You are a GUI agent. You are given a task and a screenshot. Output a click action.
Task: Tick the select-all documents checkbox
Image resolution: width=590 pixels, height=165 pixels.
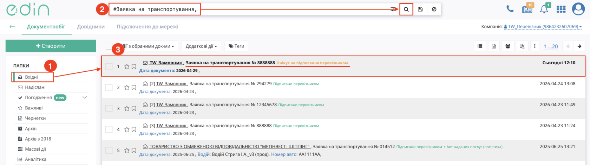coord(109,46)
